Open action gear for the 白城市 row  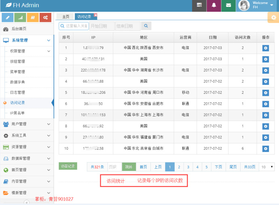point(266,148)
